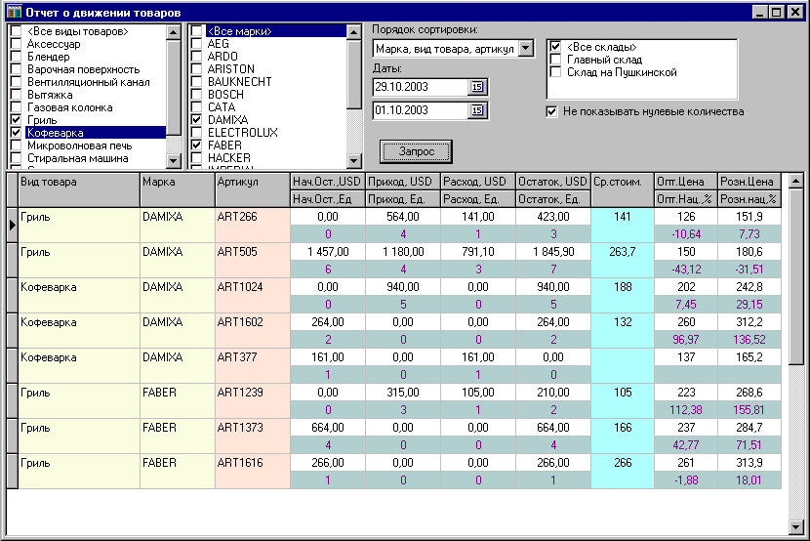Image resolution: width=810 pixels, height=541 pixels.
Task: Click the 112,38 wholesale markup cell
Action: (685, 410)
